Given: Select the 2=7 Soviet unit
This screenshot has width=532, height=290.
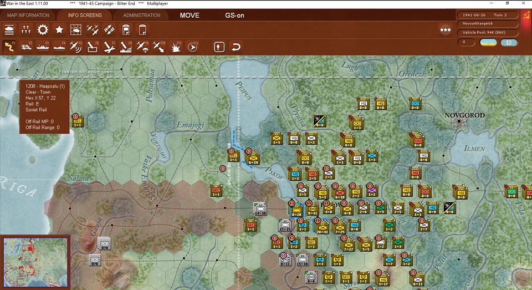Looking at the screenshot, I should (x=423, y=225).
